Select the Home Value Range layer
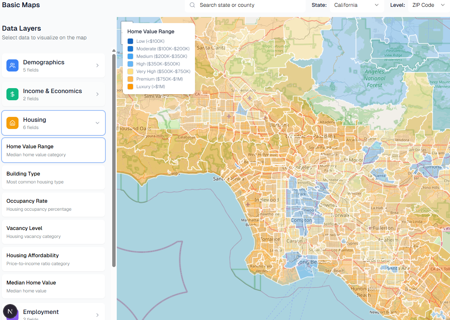Screen dimensions: 450x320 [x=53, y=150]
